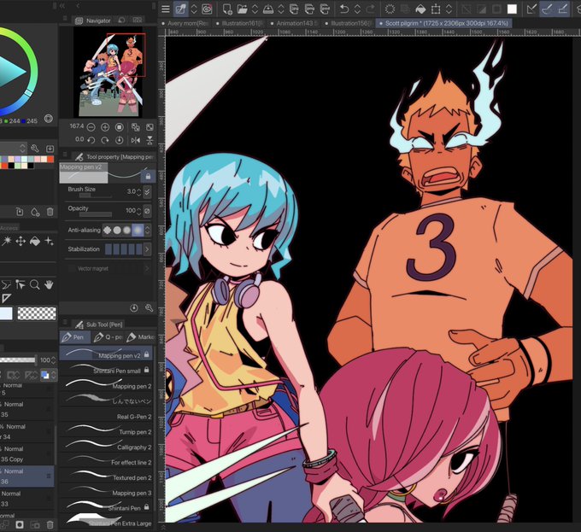The image size is (581, 532).
Task: Toggle the last snap icon in the toolbar
Action: pyautogui.click(x=562, y=9)
